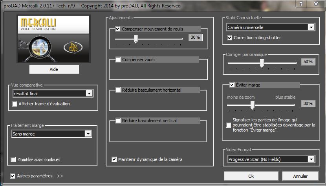The width and height of the screenshot is (326, 186).
Task: Click the plus stable label
Action: (x=285, y=97)
